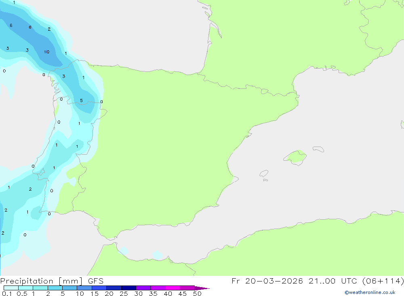This screenshot has height=296, width=404.
Task: Click the 0.1–0.5 mm palest legend swatch
Action: point(11,288)
